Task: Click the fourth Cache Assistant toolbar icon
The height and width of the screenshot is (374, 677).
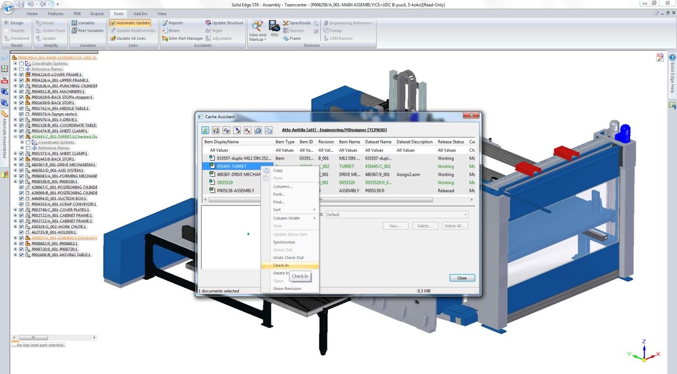Action: pyautogui.click(x=238, y=130)
